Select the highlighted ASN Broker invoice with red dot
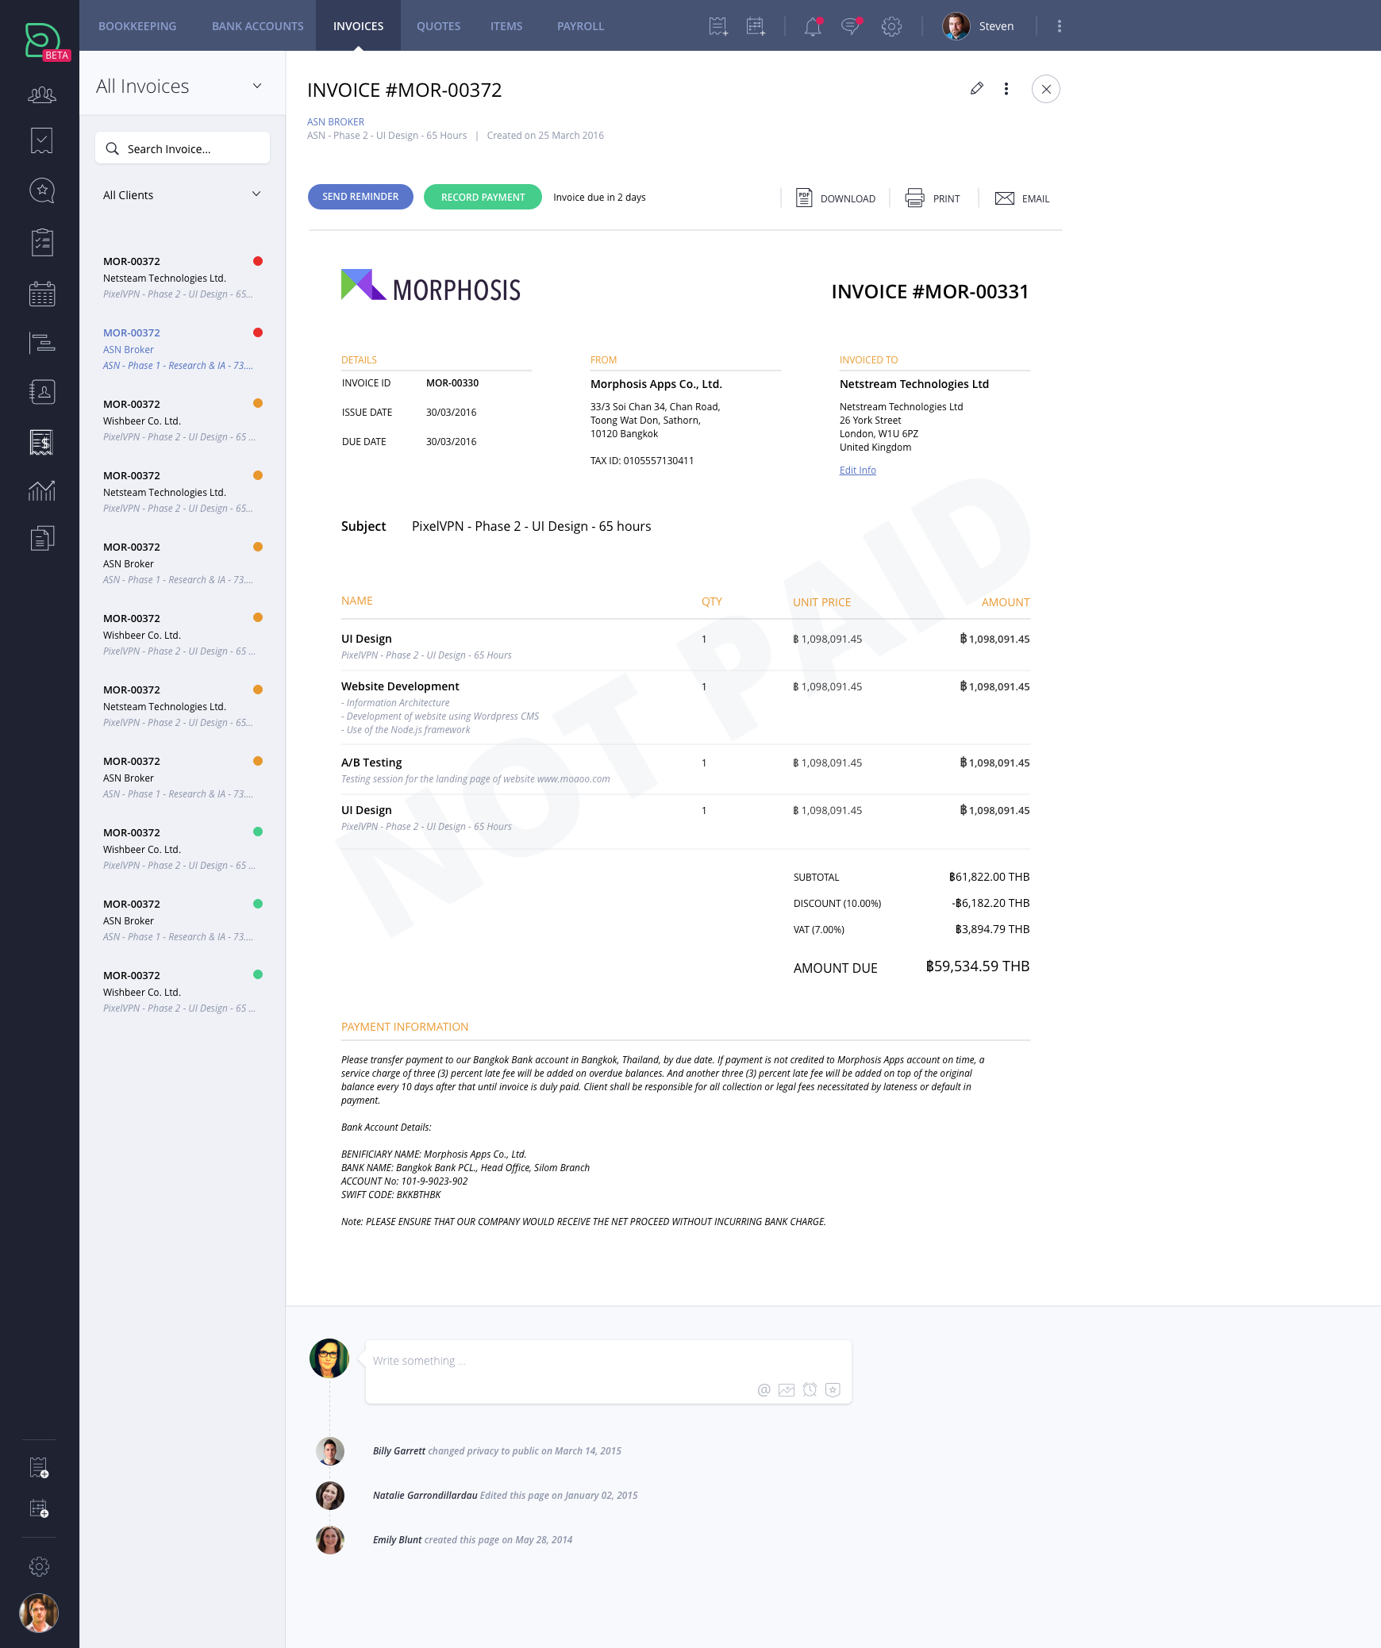 [183, 349]
